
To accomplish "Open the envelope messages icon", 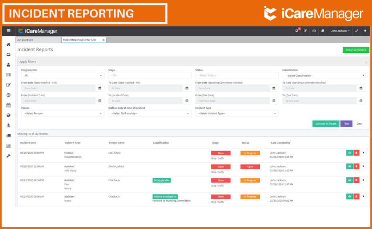I will pyautogui.click(x=314, y=31).
